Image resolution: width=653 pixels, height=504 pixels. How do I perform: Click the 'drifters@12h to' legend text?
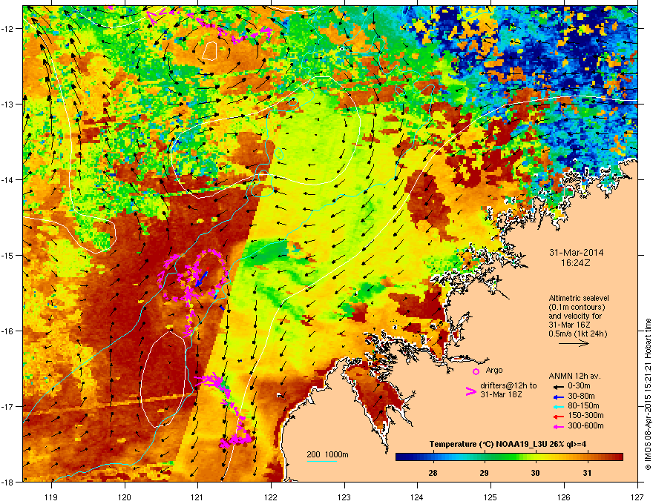coord(508,385)
